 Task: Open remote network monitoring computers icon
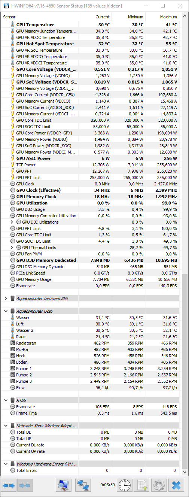tap(83, 485)
